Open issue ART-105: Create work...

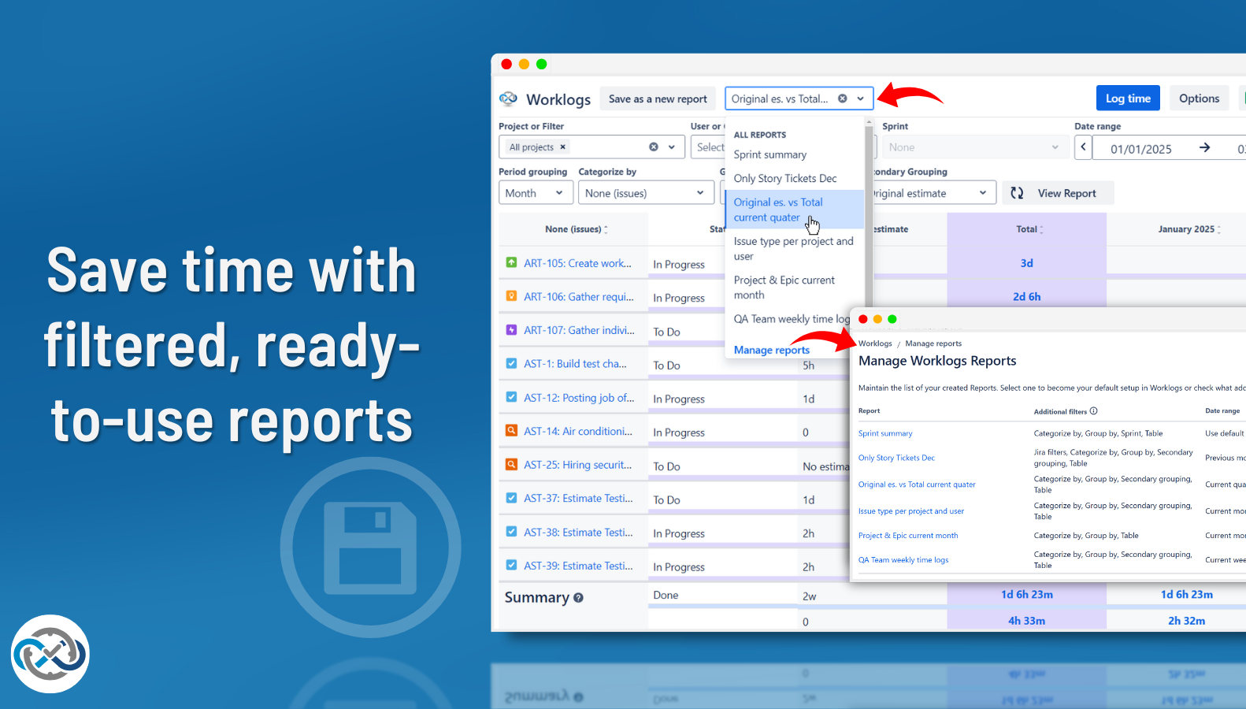[x=577, y=263]
